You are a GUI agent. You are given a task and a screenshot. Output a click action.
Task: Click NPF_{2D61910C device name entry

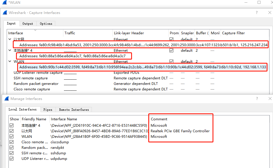coord(99,125)
